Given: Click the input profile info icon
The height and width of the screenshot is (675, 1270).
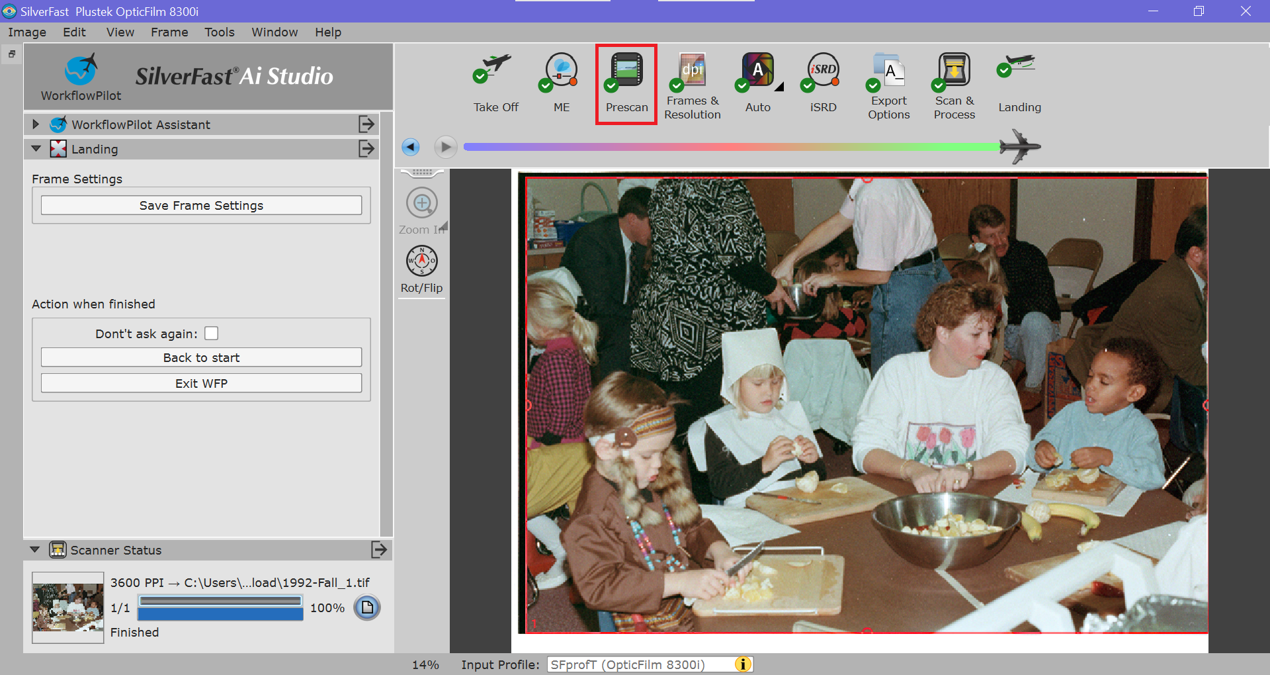Looking at the screenshot, I should [743, 664].
